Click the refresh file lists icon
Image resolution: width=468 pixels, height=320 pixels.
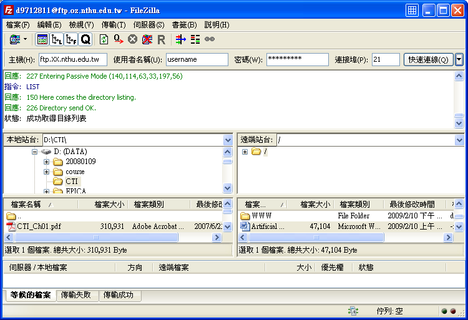(x=104, y=39)
